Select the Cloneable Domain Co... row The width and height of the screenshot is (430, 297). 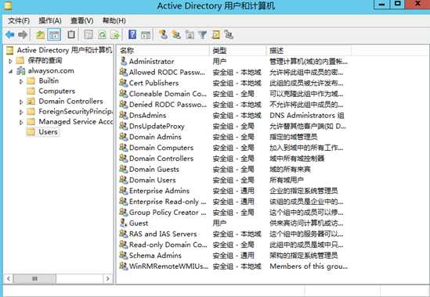coord(233,94)
